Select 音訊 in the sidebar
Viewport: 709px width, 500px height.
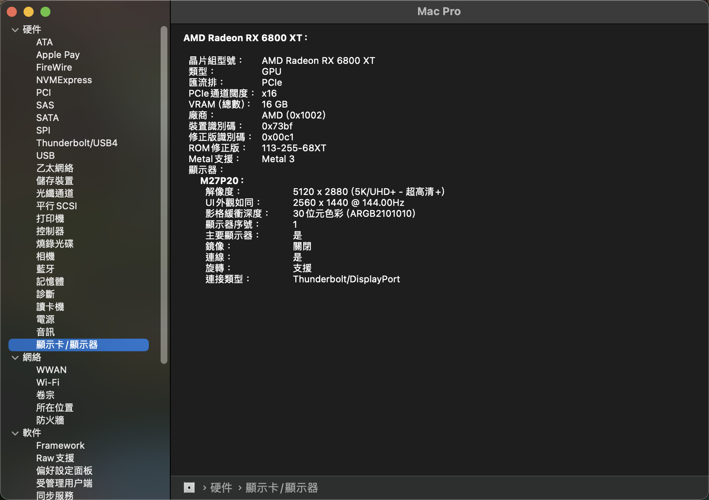(x=45, y=332)
